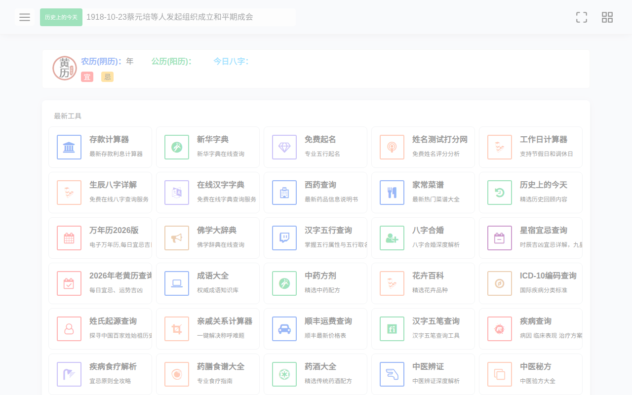Image resolution: width=632 pixels, height=395 pixels.
Task: Open 中医秘方 tool
Action: pos(531,374)
